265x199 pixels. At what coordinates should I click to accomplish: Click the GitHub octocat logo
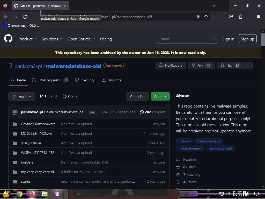pos(8,38)
